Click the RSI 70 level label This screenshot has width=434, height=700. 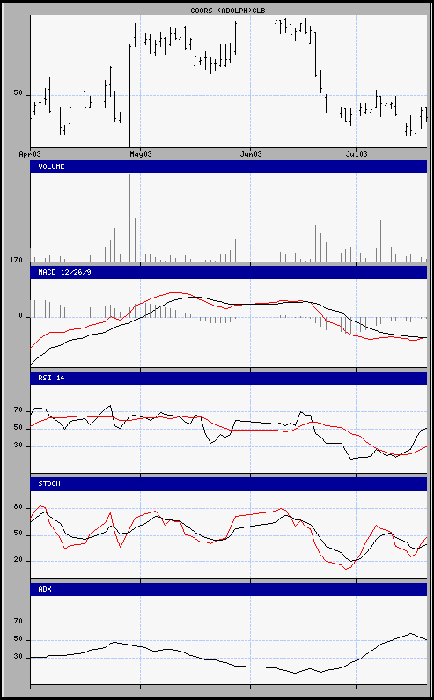18,409
